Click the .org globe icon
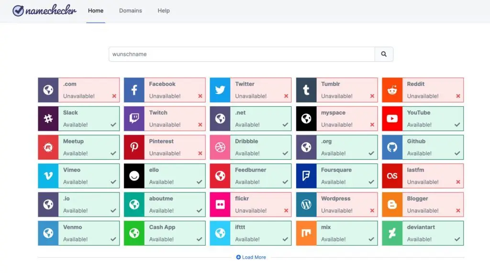Image resolution: width=490 pixels, height=273 pixels. pyautogui.click(x=306, y=147)
